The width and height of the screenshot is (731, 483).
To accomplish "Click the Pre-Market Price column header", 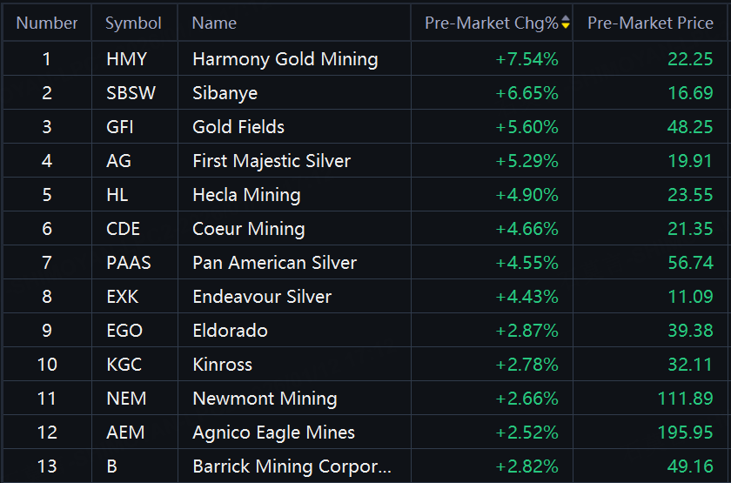I will [650, 23].
